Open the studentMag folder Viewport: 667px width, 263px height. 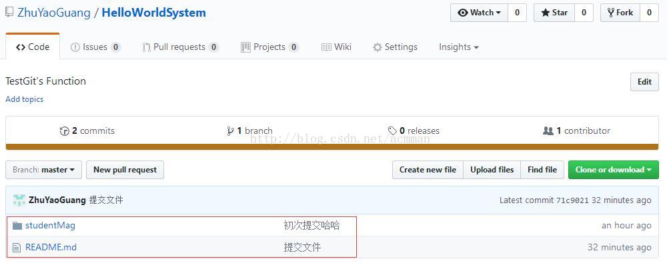pyautogui.click(x=50, y=226)
